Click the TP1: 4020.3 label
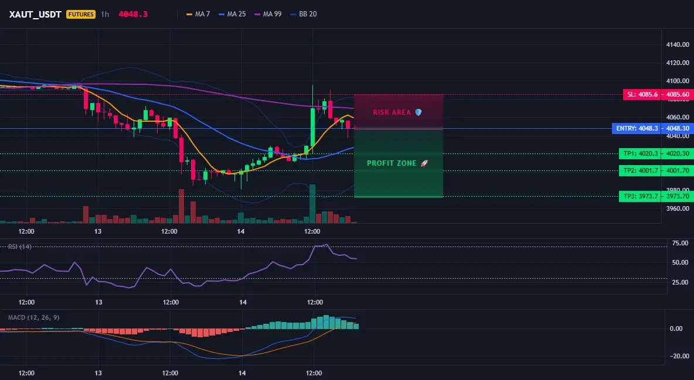Viewport: 694px width, 380px height. click(640, 153)
